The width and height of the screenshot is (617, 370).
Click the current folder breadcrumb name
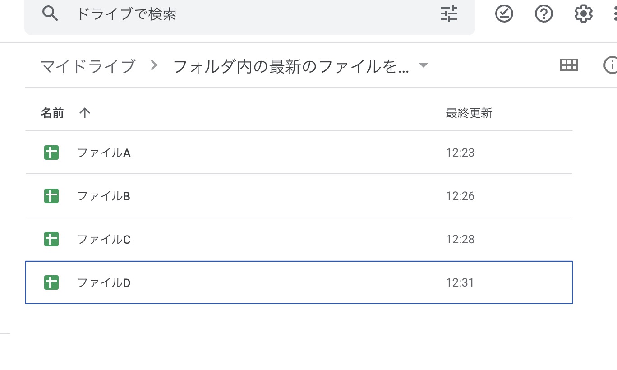pyautogui.click(x=291, y=66)
